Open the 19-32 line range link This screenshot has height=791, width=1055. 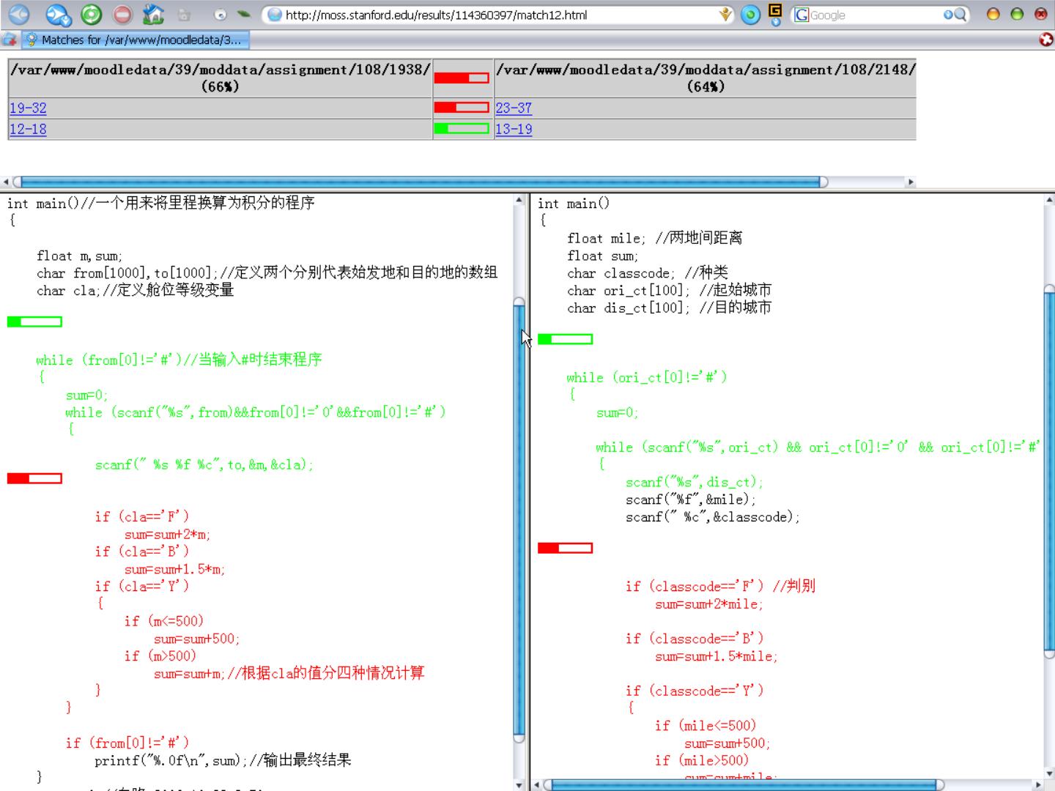pyautogui.click(x=28, y=108)
